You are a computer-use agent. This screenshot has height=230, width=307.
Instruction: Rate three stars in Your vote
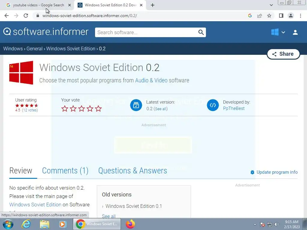pos(82,108)
